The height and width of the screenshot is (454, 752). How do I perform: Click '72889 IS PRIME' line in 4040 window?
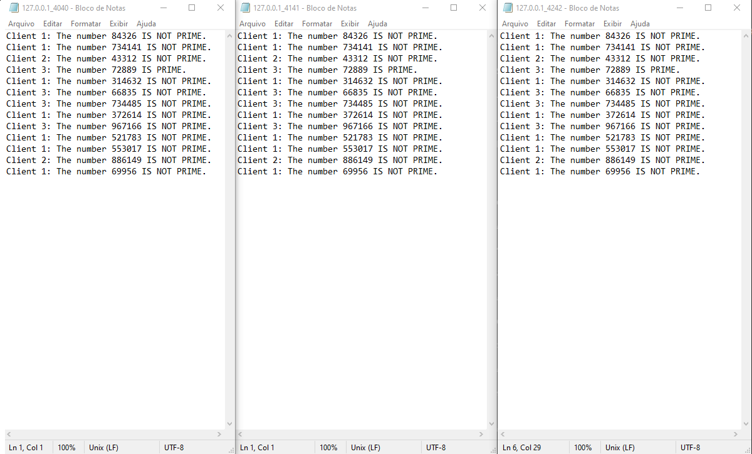coord(97,70)
